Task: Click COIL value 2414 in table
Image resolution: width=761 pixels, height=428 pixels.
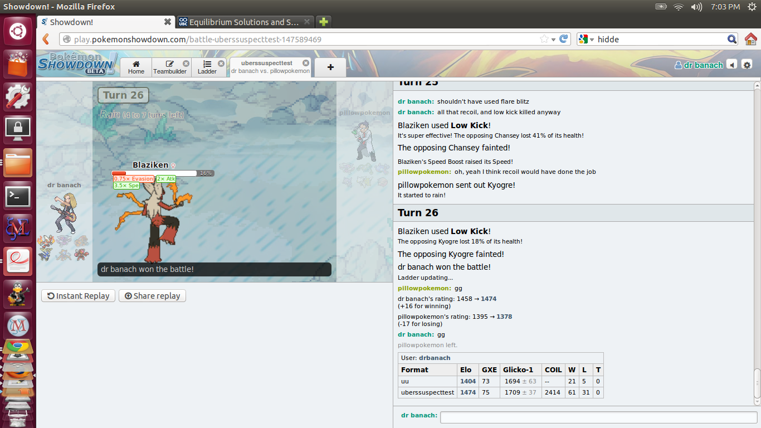Action: coord(552,392)
